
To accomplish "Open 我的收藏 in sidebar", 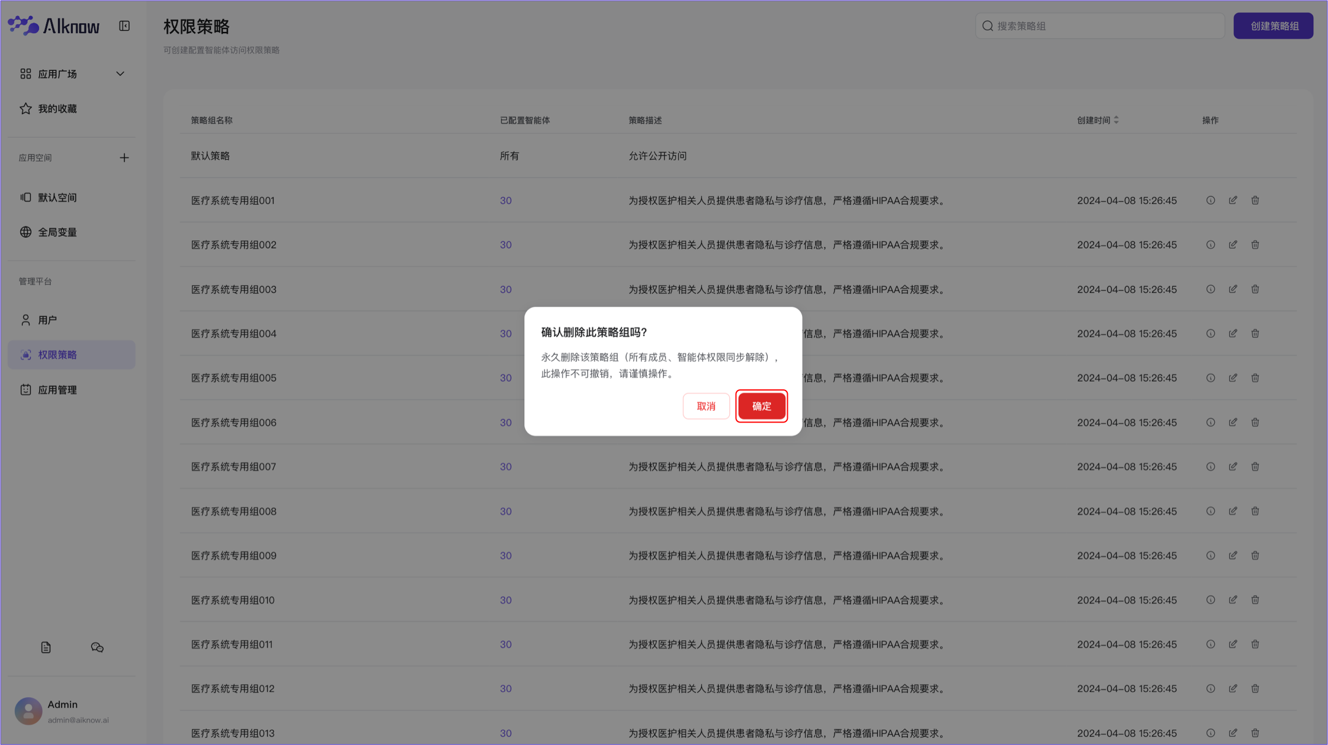I will pyautogui.click(x=57, y=109).
